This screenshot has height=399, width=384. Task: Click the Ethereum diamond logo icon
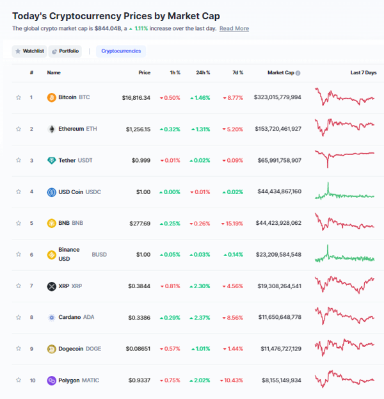click(52, 129)
